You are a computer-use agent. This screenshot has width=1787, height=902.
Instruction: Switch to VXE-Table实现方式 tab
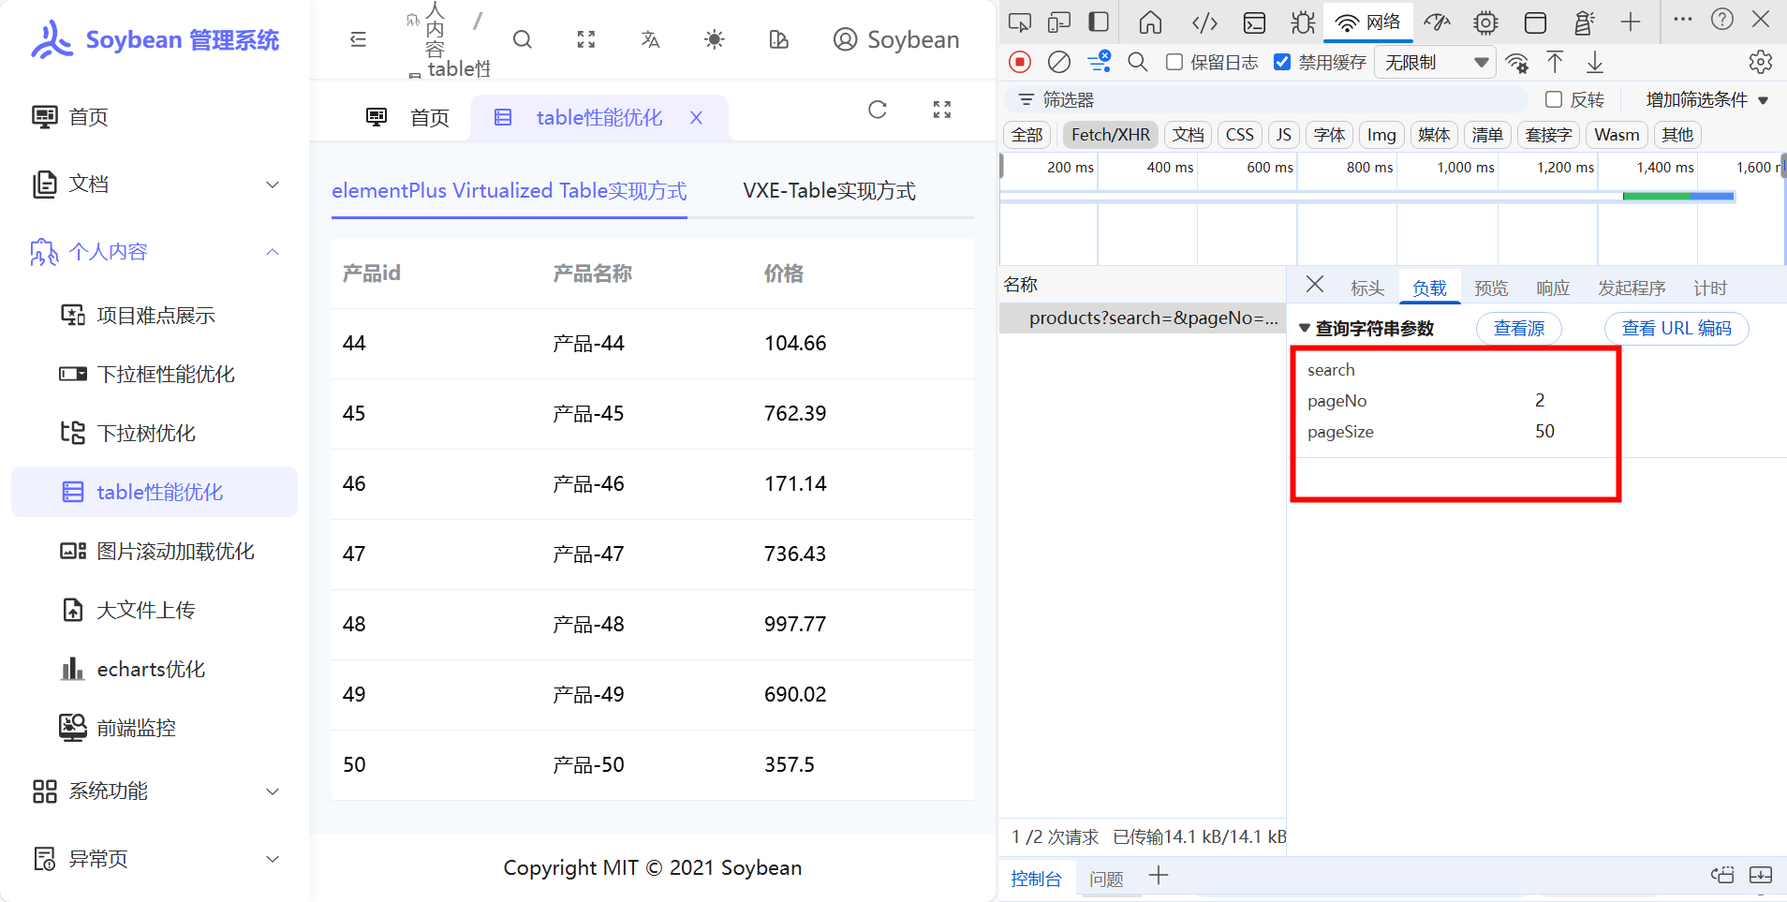point(829,191)
